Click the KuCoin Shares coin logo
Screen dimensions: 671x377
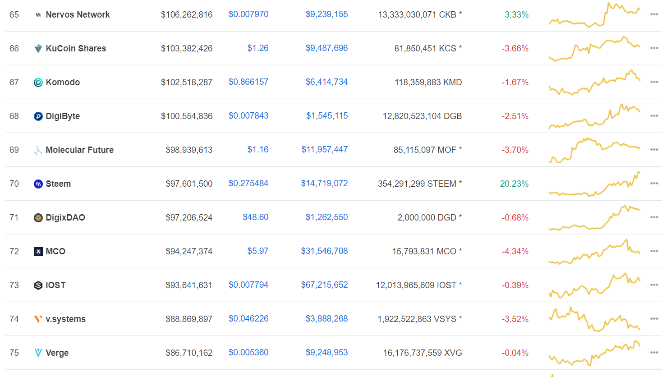click(38, 48)
